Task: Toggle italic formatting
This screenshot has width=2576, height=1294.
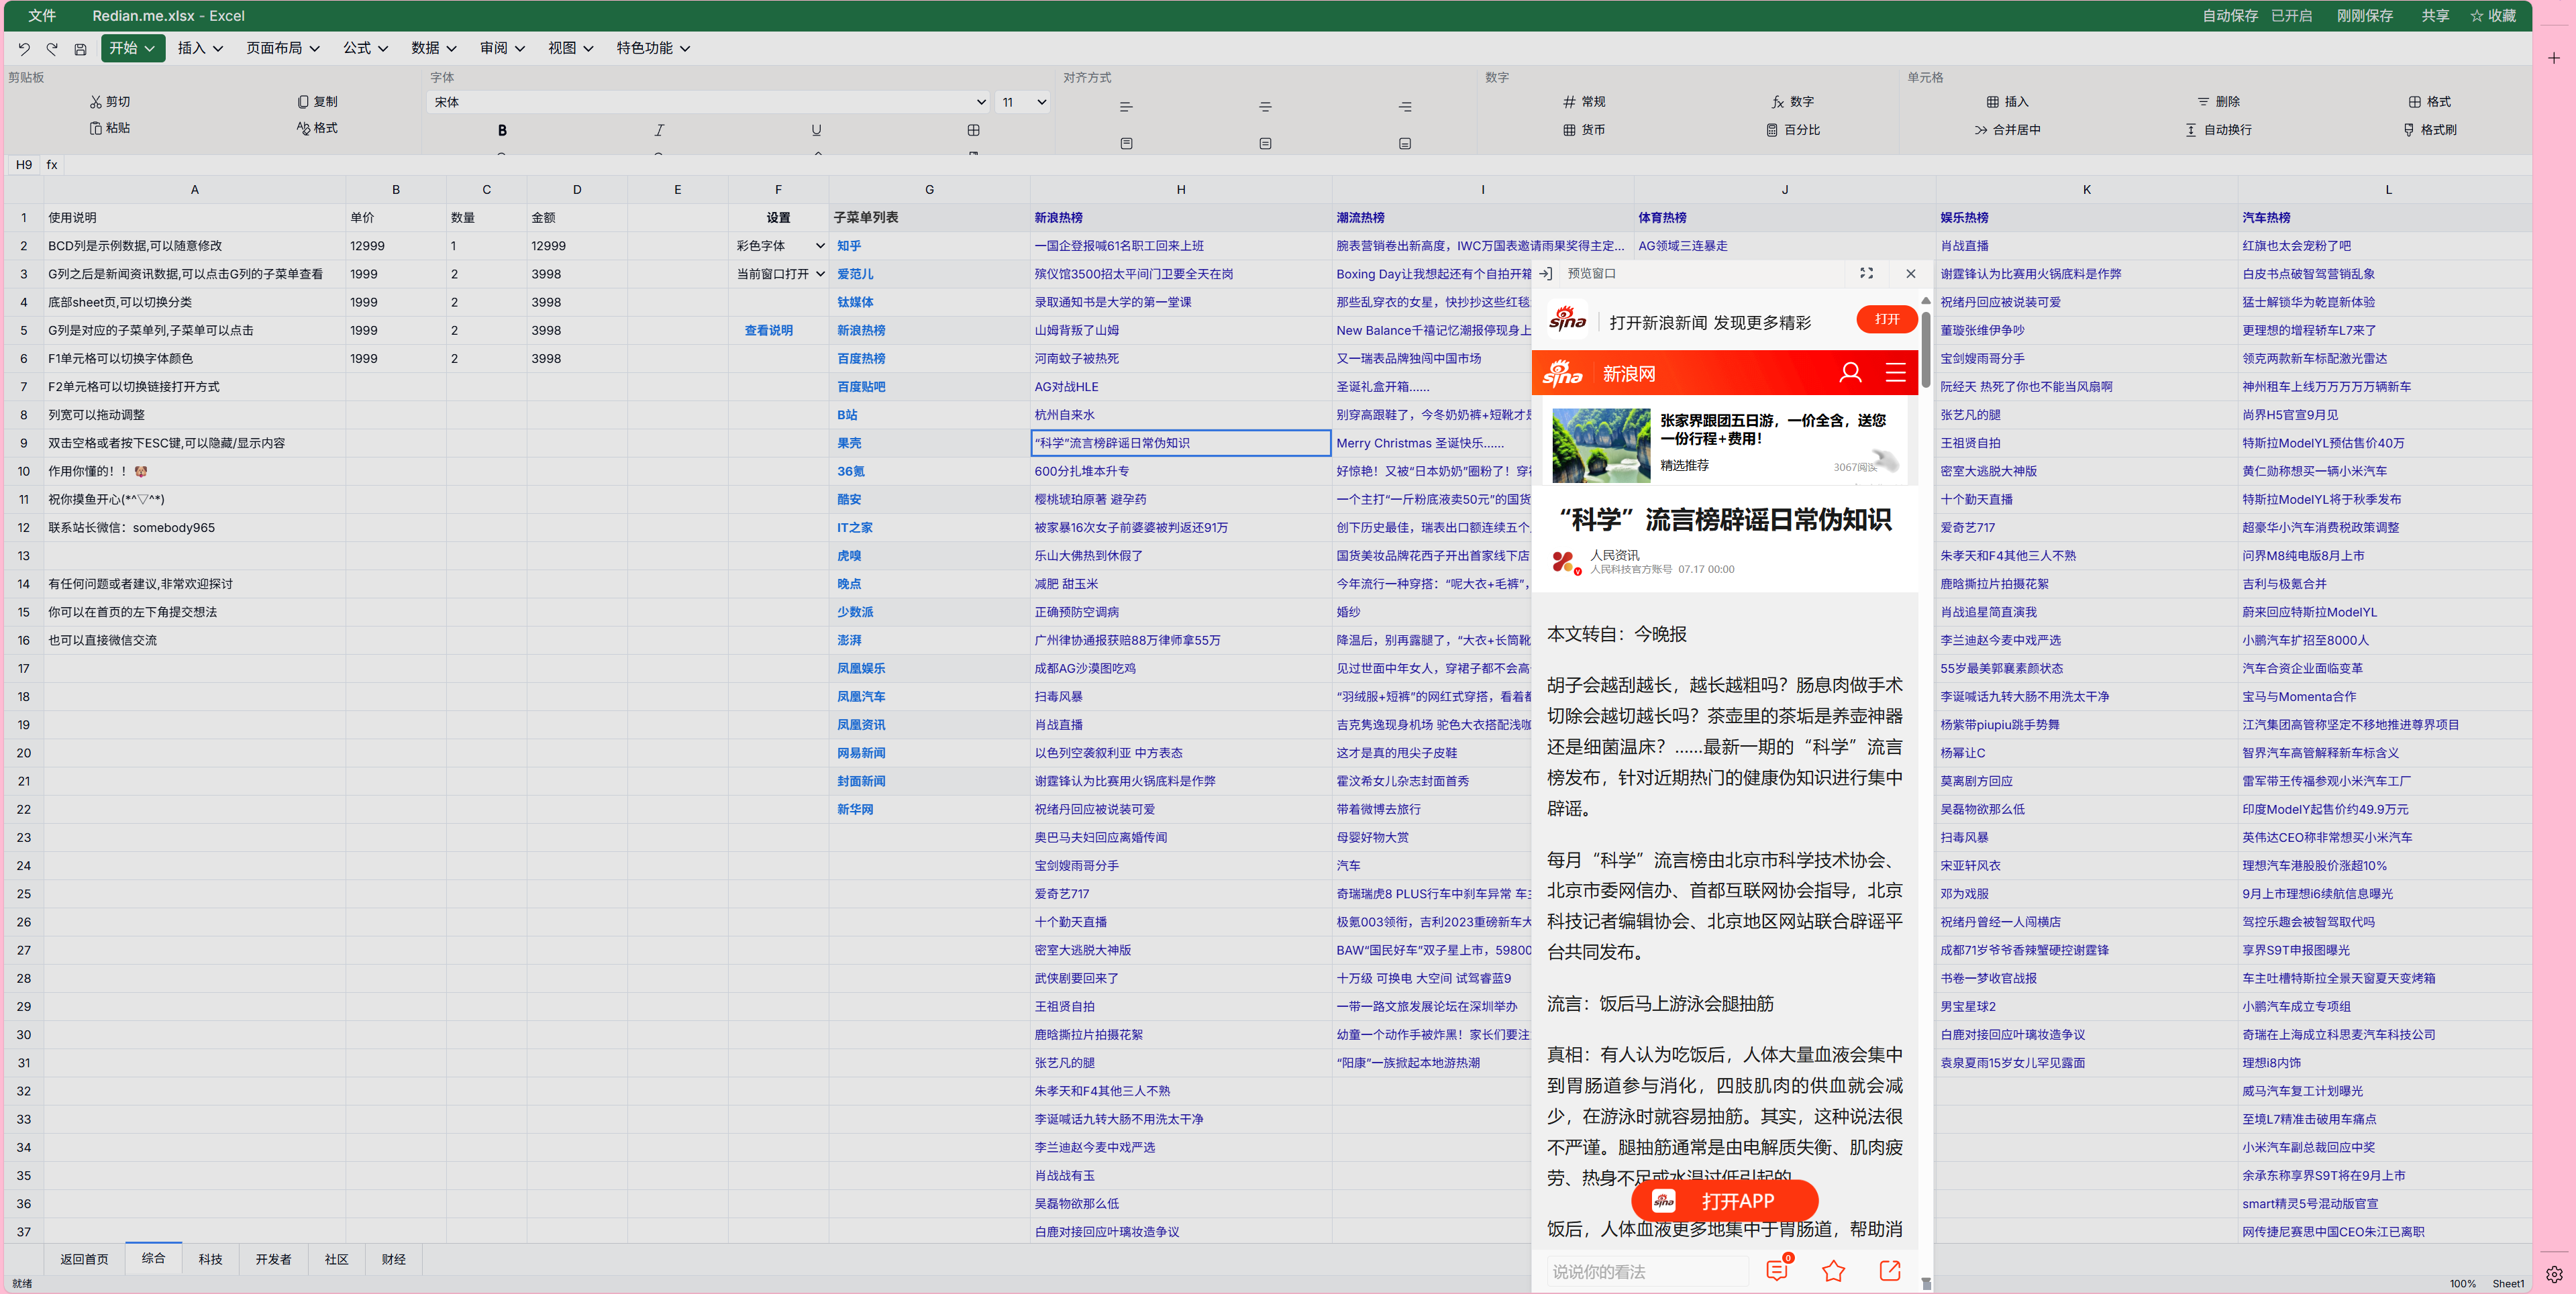Action: coord(659,130)
